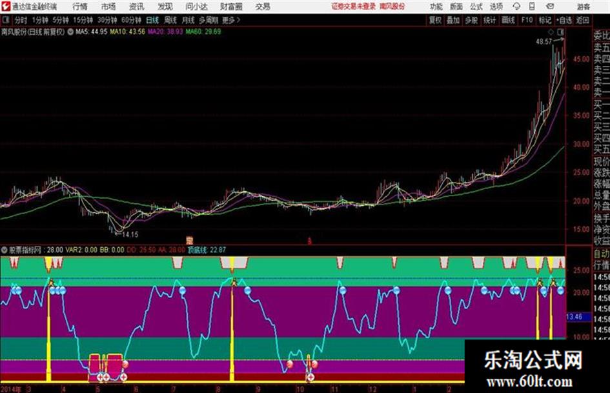This screenshot has width=610, height=393.
Task: Open the 财富圈 menu
Action: [231, 6]
